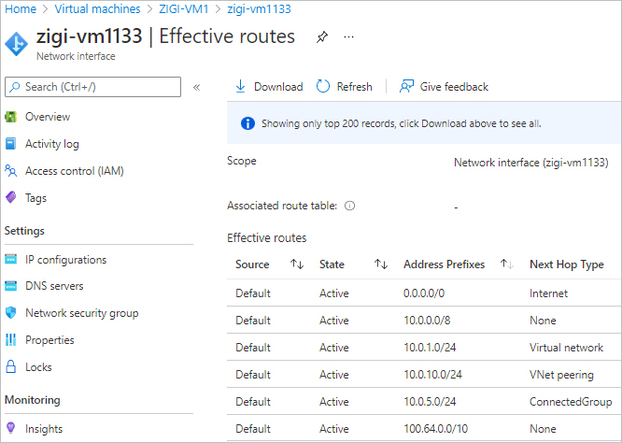This screenshot has height=443, width=622.
Task: Sort by Address Prefixes column arrows
Action: tap(507, 264)
